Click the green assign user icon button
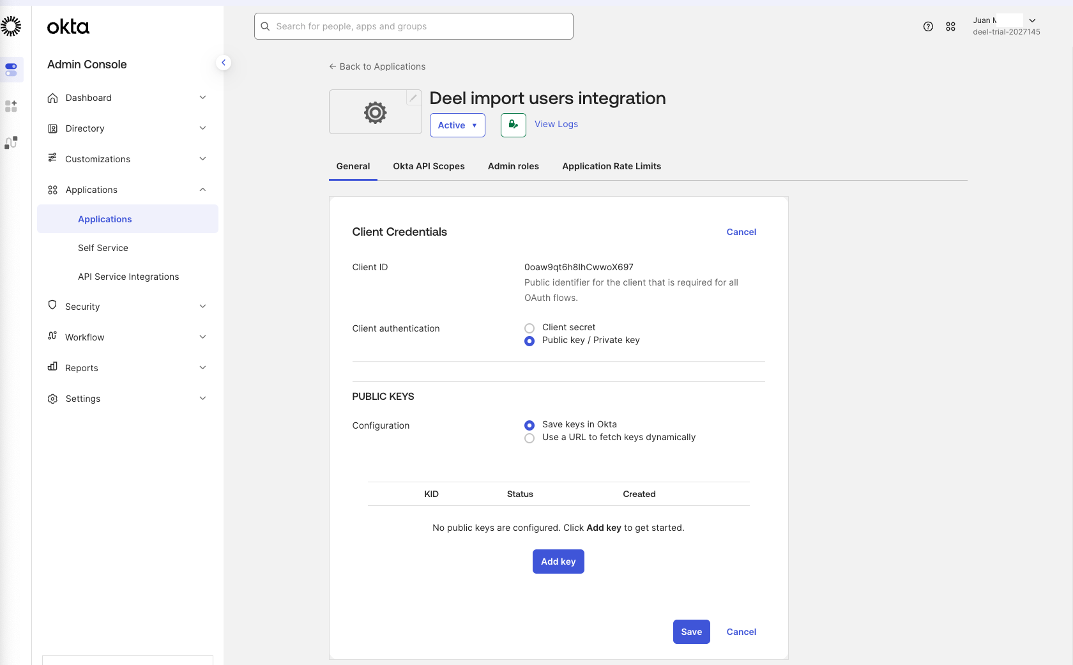This screenshot has height=665, width=1073. [513, 125]
